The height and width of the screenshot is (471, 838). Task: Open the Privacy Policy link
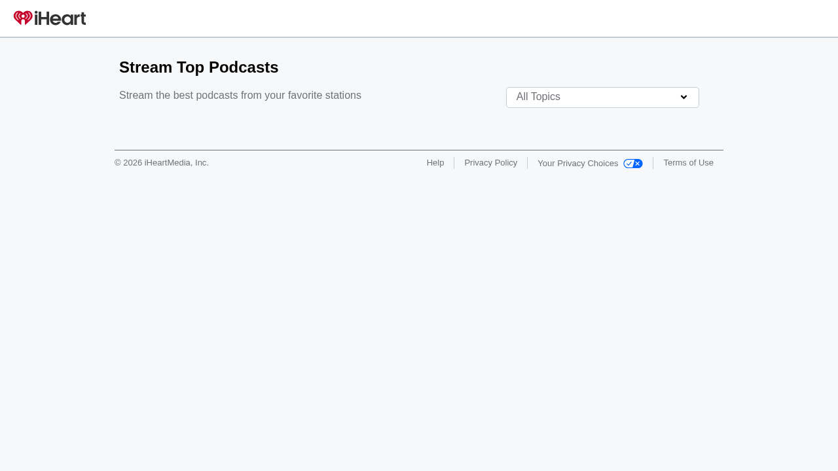click(490, 163)
